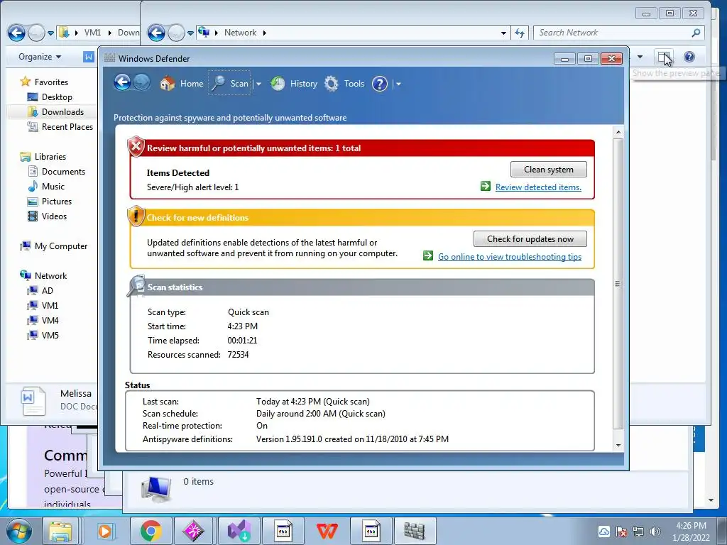Click back button in Downloads Explorer window
The image size is (727, 545).
coord(16,33)
